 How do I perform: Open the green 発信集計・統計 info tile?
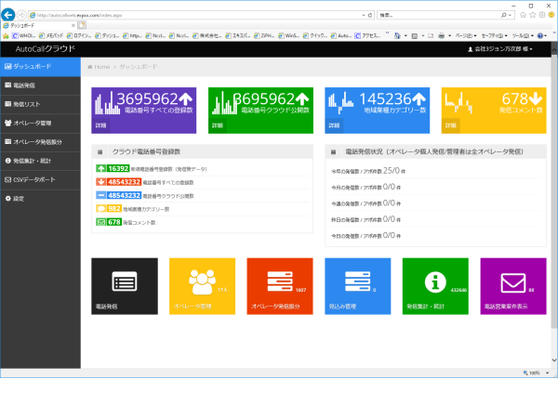435,285
